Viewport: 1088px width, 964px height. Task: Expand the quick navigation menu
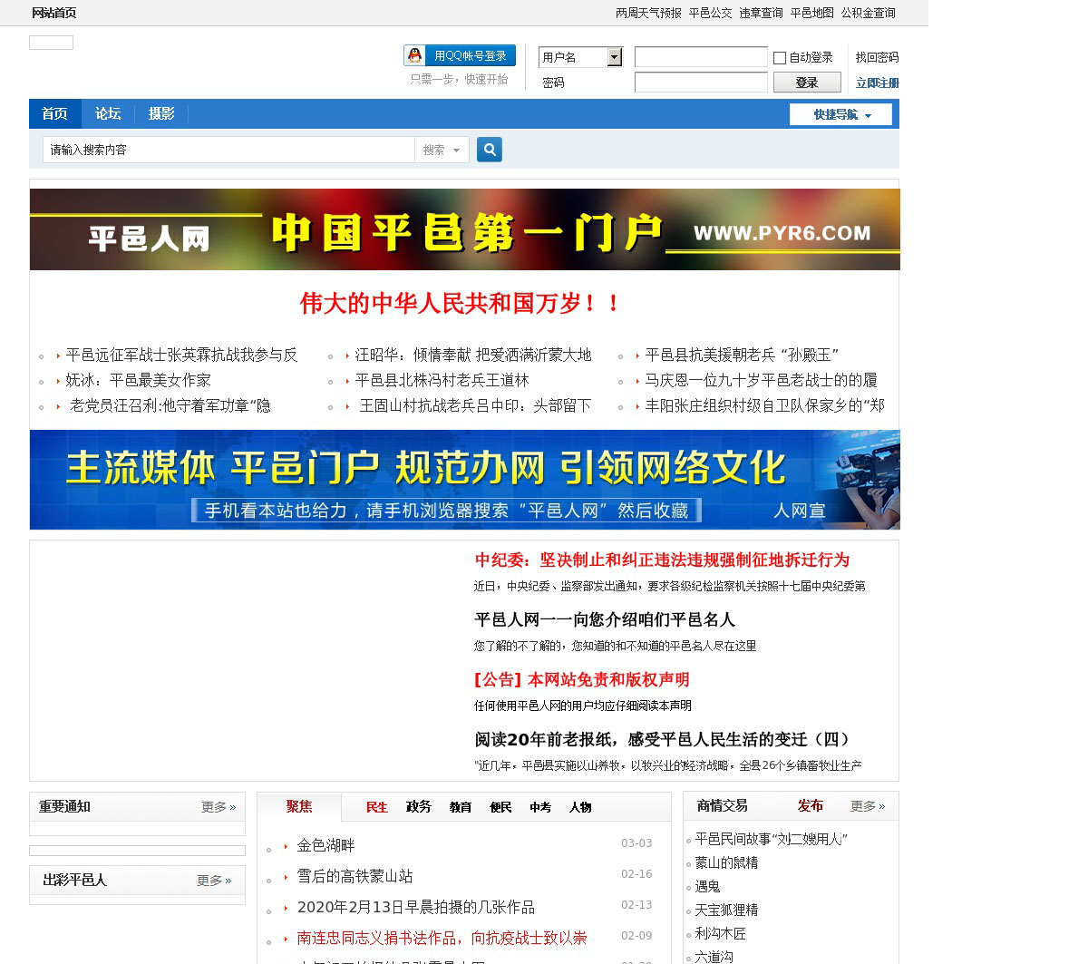coord(840,114)
